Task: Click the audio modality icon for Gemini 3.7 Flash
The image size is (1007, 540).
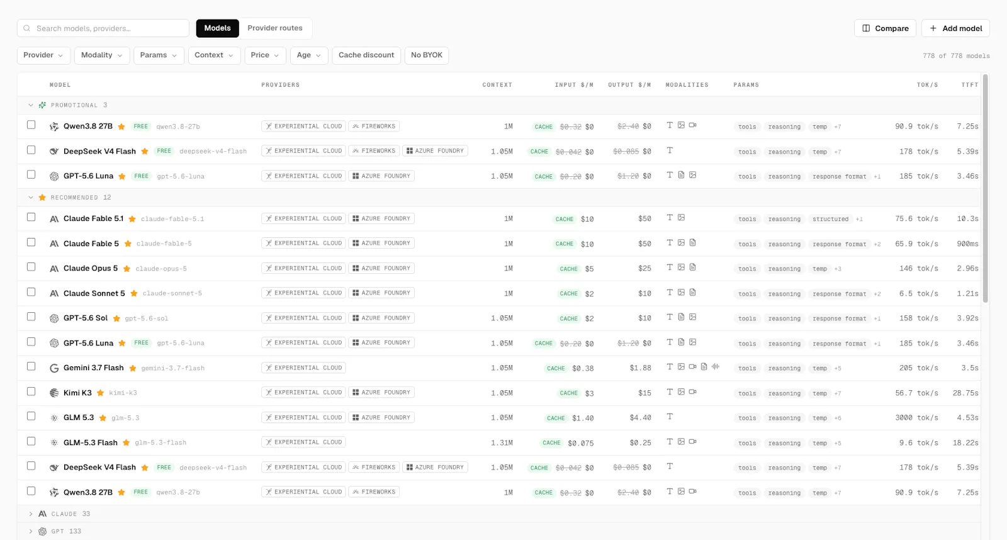Action: pos(716,367)
